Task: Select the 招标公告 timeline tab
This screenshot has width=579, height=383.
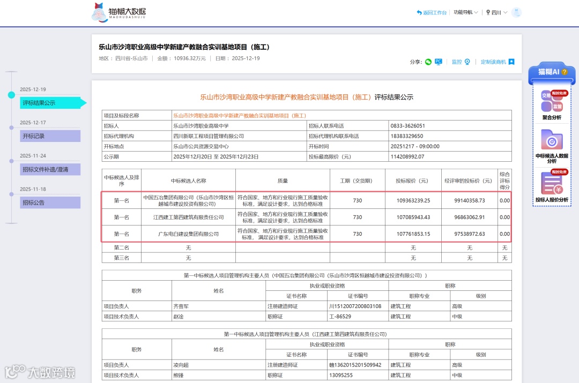Action: pyautogui.click(x=50, y=202)
